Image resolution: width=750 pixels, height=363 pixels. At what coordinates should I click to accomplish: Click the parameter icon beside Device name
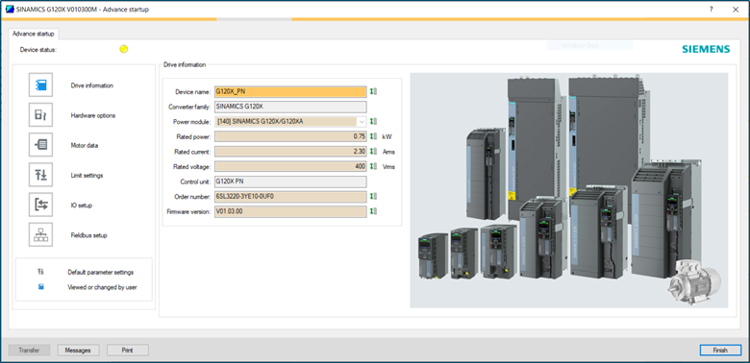[374, 91]
